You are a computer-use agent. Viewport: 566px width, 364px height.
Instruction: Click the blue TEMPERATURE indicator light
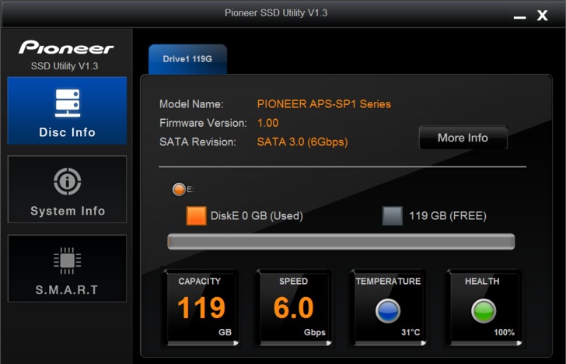[x=388, y=311]
